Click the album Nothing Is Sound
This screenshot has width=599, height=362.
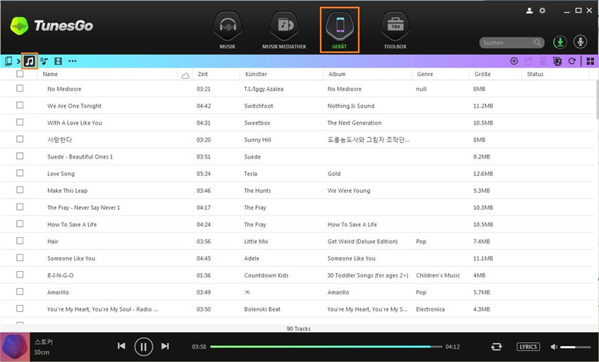(x=351, y=106)
